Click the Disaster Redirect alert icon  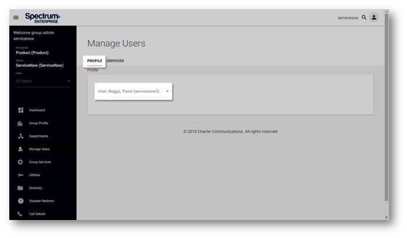tap(21, 201)
